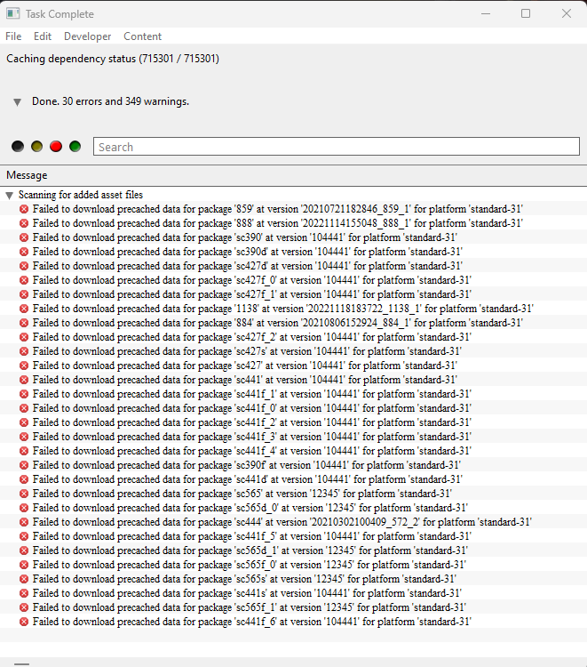Click error icon for package 'sc444' row
The width and height of the screenshot is (587, 667).
coord(24,522)
